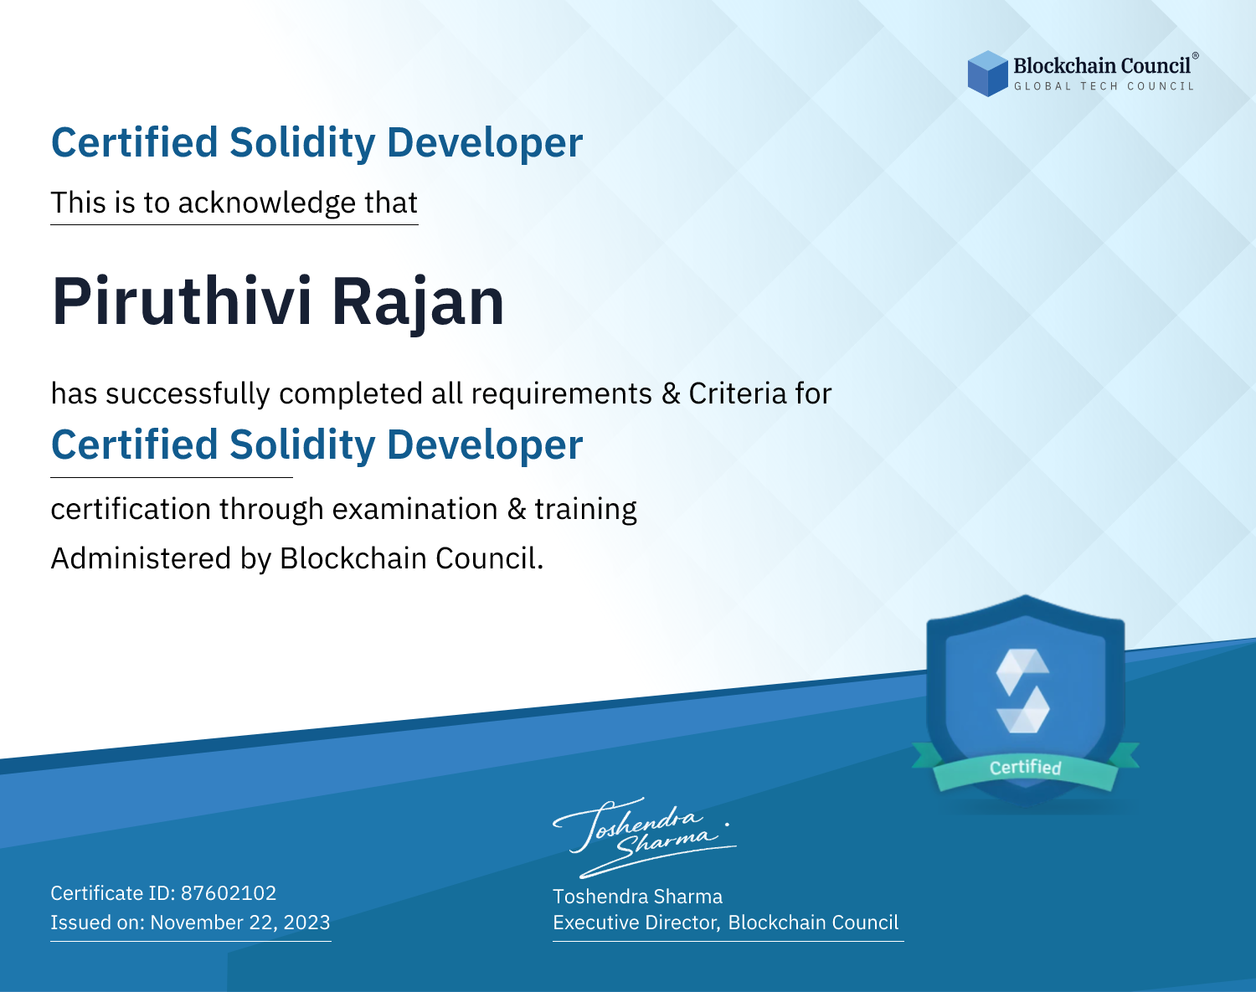Select the "Administered by Blockchain Council." line
The width and height of the screenshot is (1256, 992).
(x=297, y=558)
